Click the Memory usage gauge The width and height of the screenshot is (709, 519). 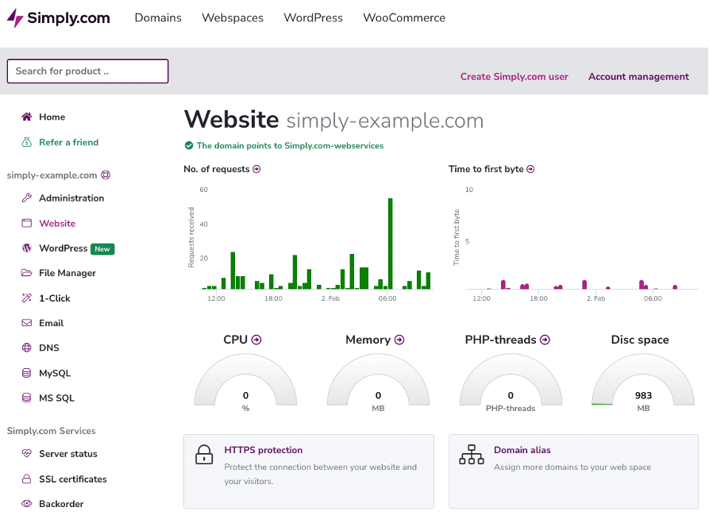(378, 380)
